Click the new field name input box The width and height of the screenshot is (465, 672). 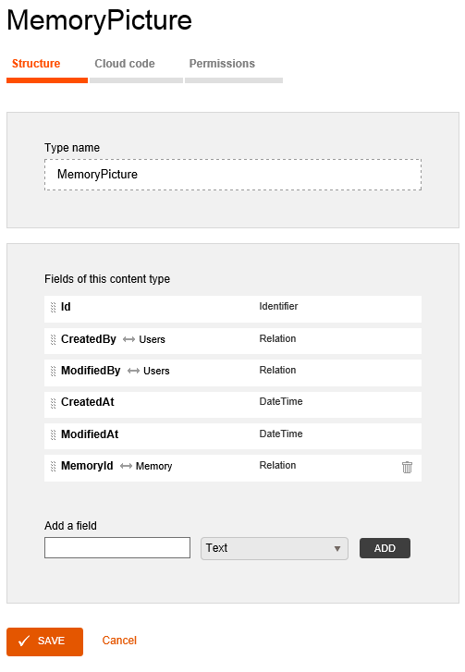[x=117, y=548]
